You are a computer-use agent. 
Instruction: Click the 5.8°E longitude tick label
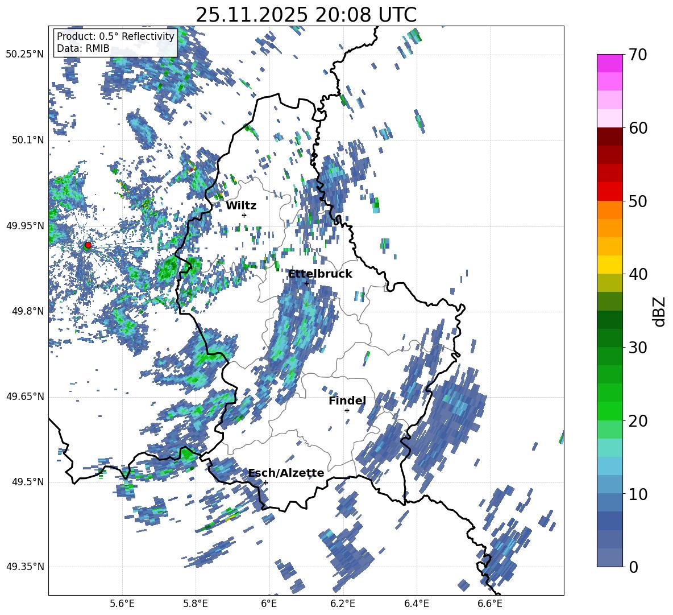click(x=196, y=604)
